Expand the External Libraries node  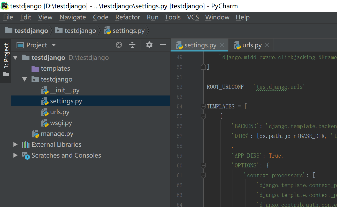(x=16, y=144)
